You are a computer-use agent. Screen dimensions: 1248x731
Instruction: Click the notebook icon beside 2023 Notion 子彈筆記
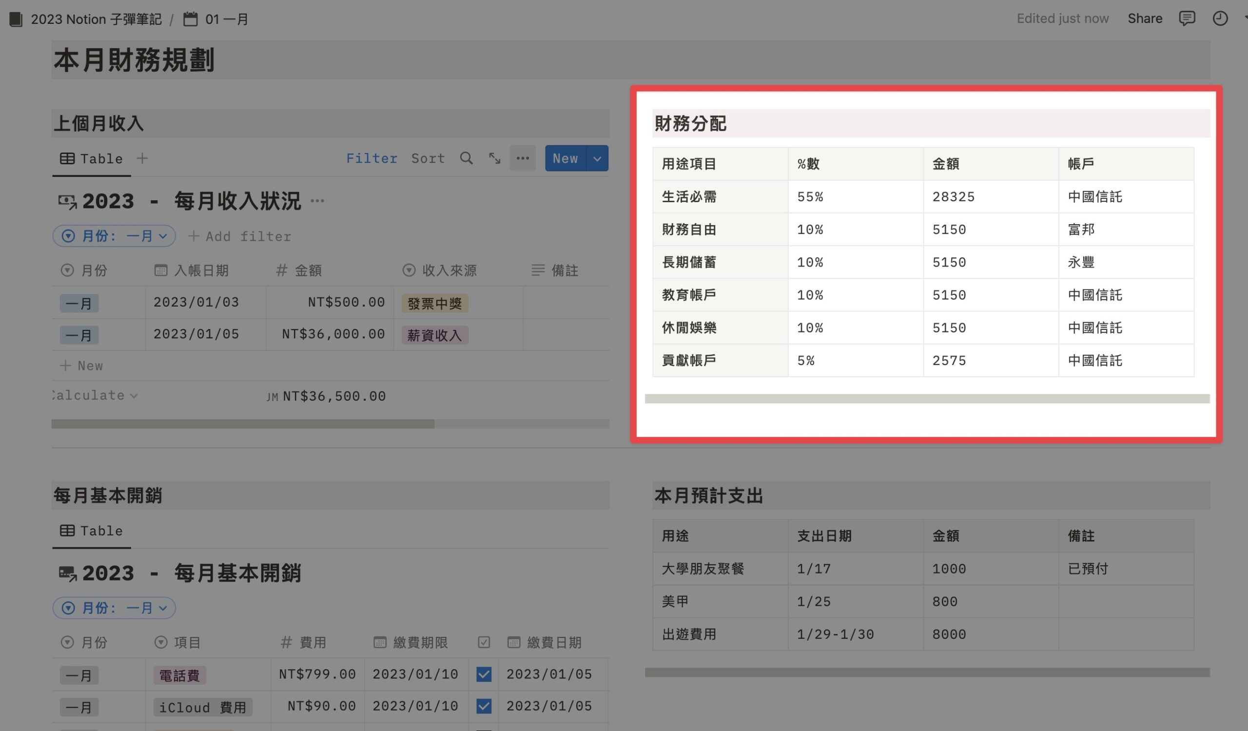pyautogui.click(x=16, y=19)
